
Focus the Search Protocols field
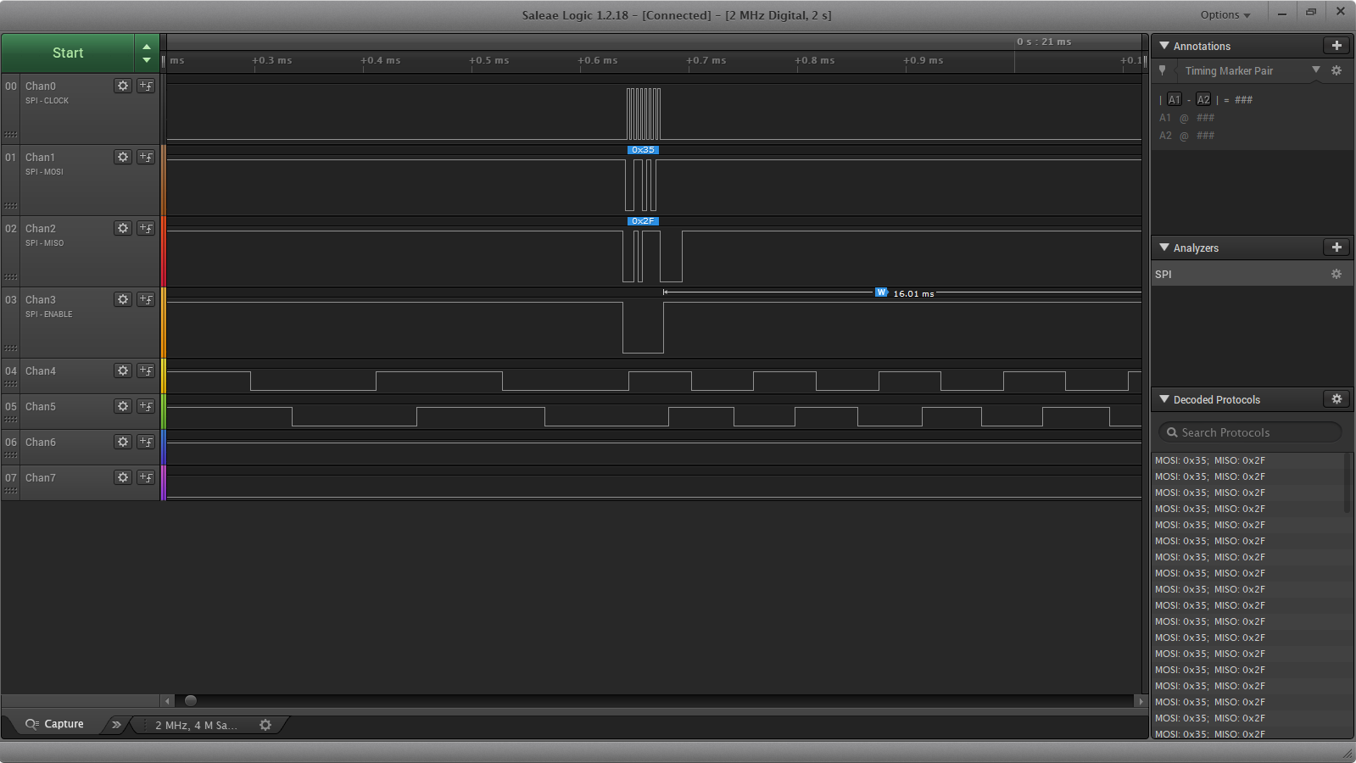pos(1250,432)
